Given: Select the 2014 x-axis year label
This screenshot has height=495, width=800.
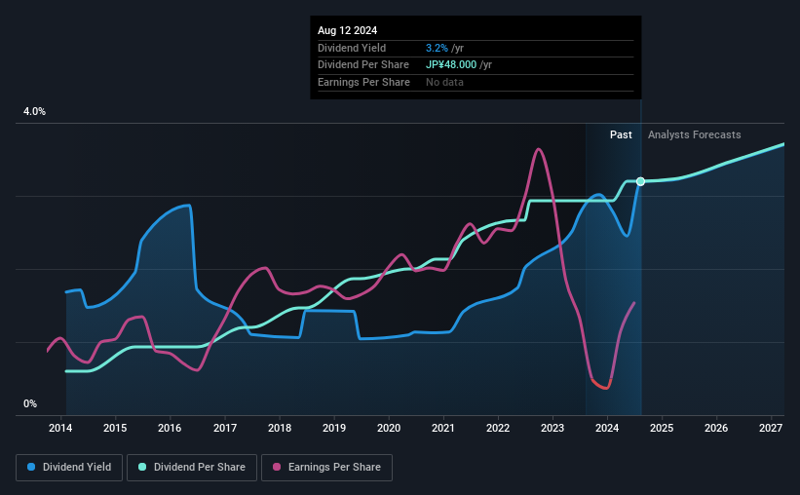Looking at the screenshot, I should [60, 428].
